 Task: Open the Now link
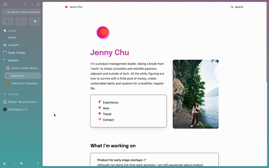click(x=106, y=108)
